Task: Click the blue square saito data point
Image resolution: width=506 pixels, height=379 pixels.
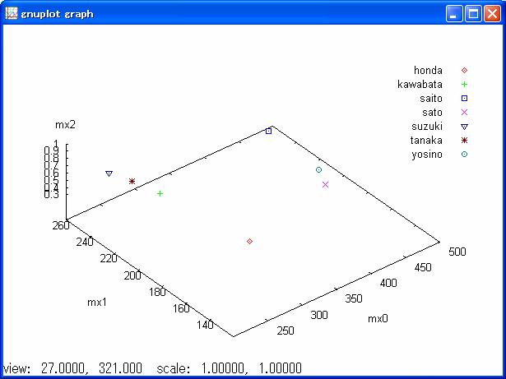Action: (268, 131)
